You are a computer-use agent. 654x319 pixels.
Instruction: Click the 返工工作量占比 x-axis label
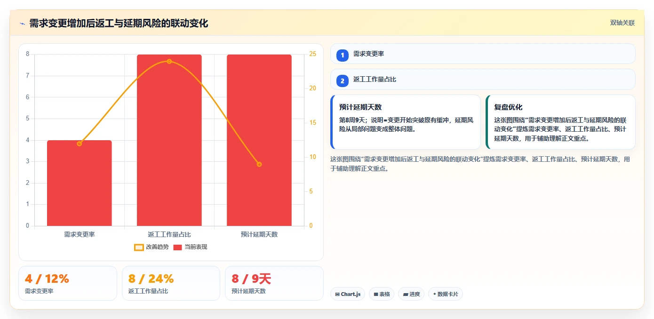pyautogui.click(x=169, y=234)
